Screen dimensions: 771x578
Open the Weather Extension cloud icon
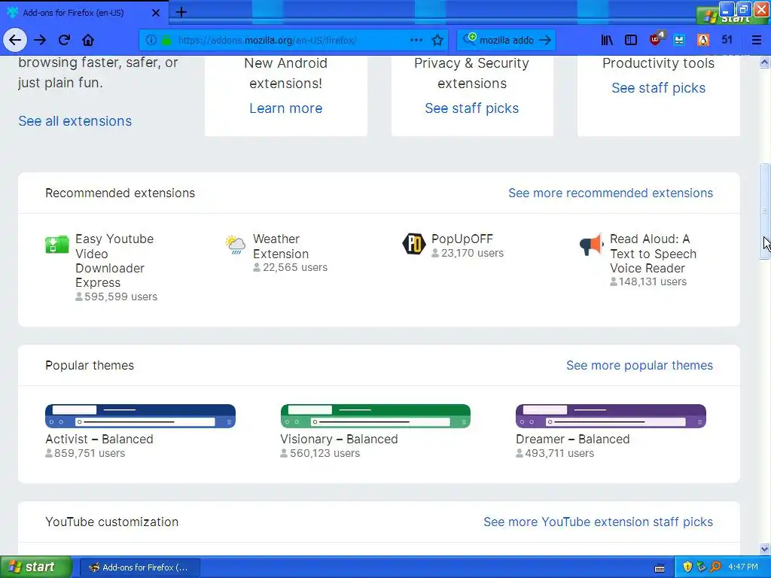[235, 245]
